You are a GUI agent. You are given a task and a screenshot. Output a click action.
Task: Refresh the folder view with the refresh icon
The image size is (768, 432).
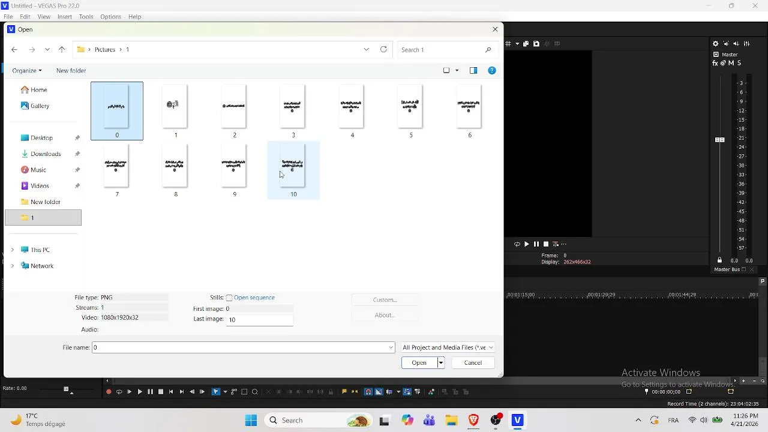click(x=384, y=50)
